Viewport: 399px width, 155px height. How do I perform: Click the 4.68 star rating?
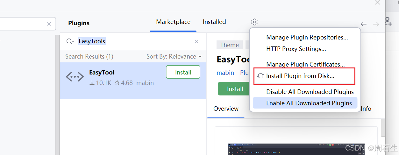point(124,83)
